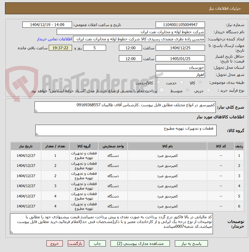249x252 pixels.
Task: Click the goods group text area
Action: [x=126, y=130]
